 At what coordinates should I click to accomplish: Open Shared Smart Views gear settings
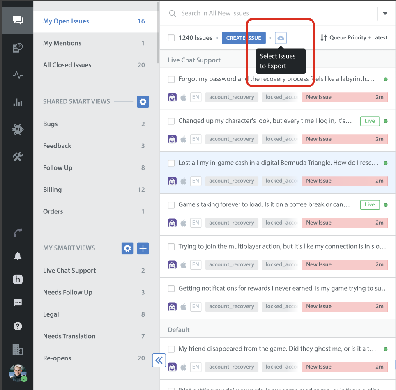click(143, 102)
